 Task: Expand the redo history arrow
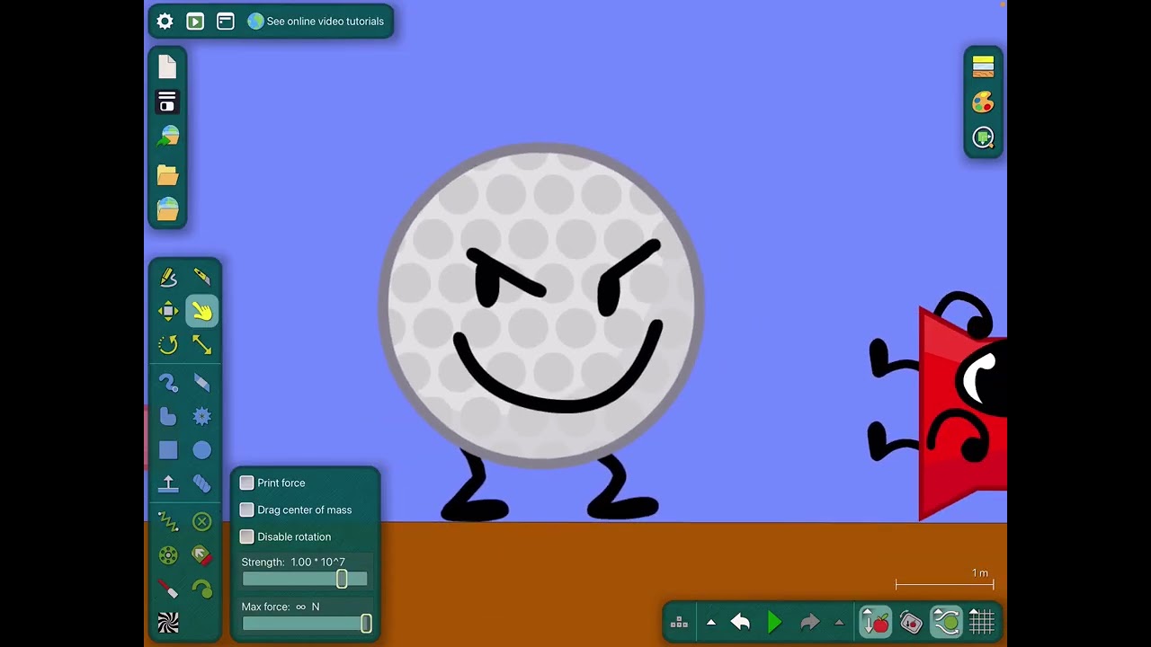point(839,622)
